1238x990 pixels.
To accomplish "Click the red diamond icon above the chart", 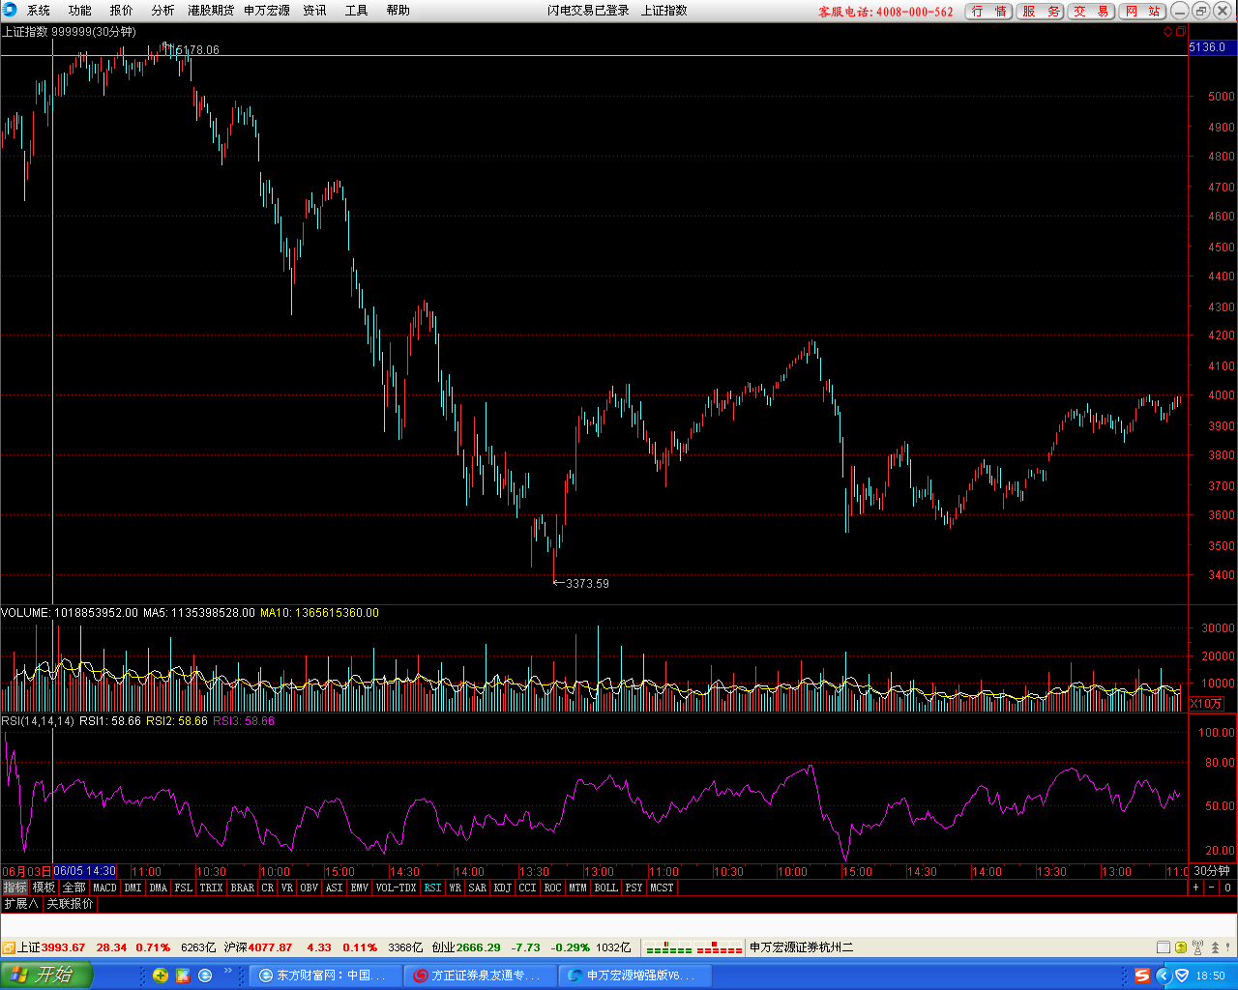I will 1167,32.
